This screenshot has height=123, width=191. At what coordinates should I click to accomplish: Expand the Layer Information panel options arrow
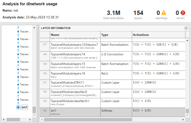pyautogui.click(x=186, y=28)
